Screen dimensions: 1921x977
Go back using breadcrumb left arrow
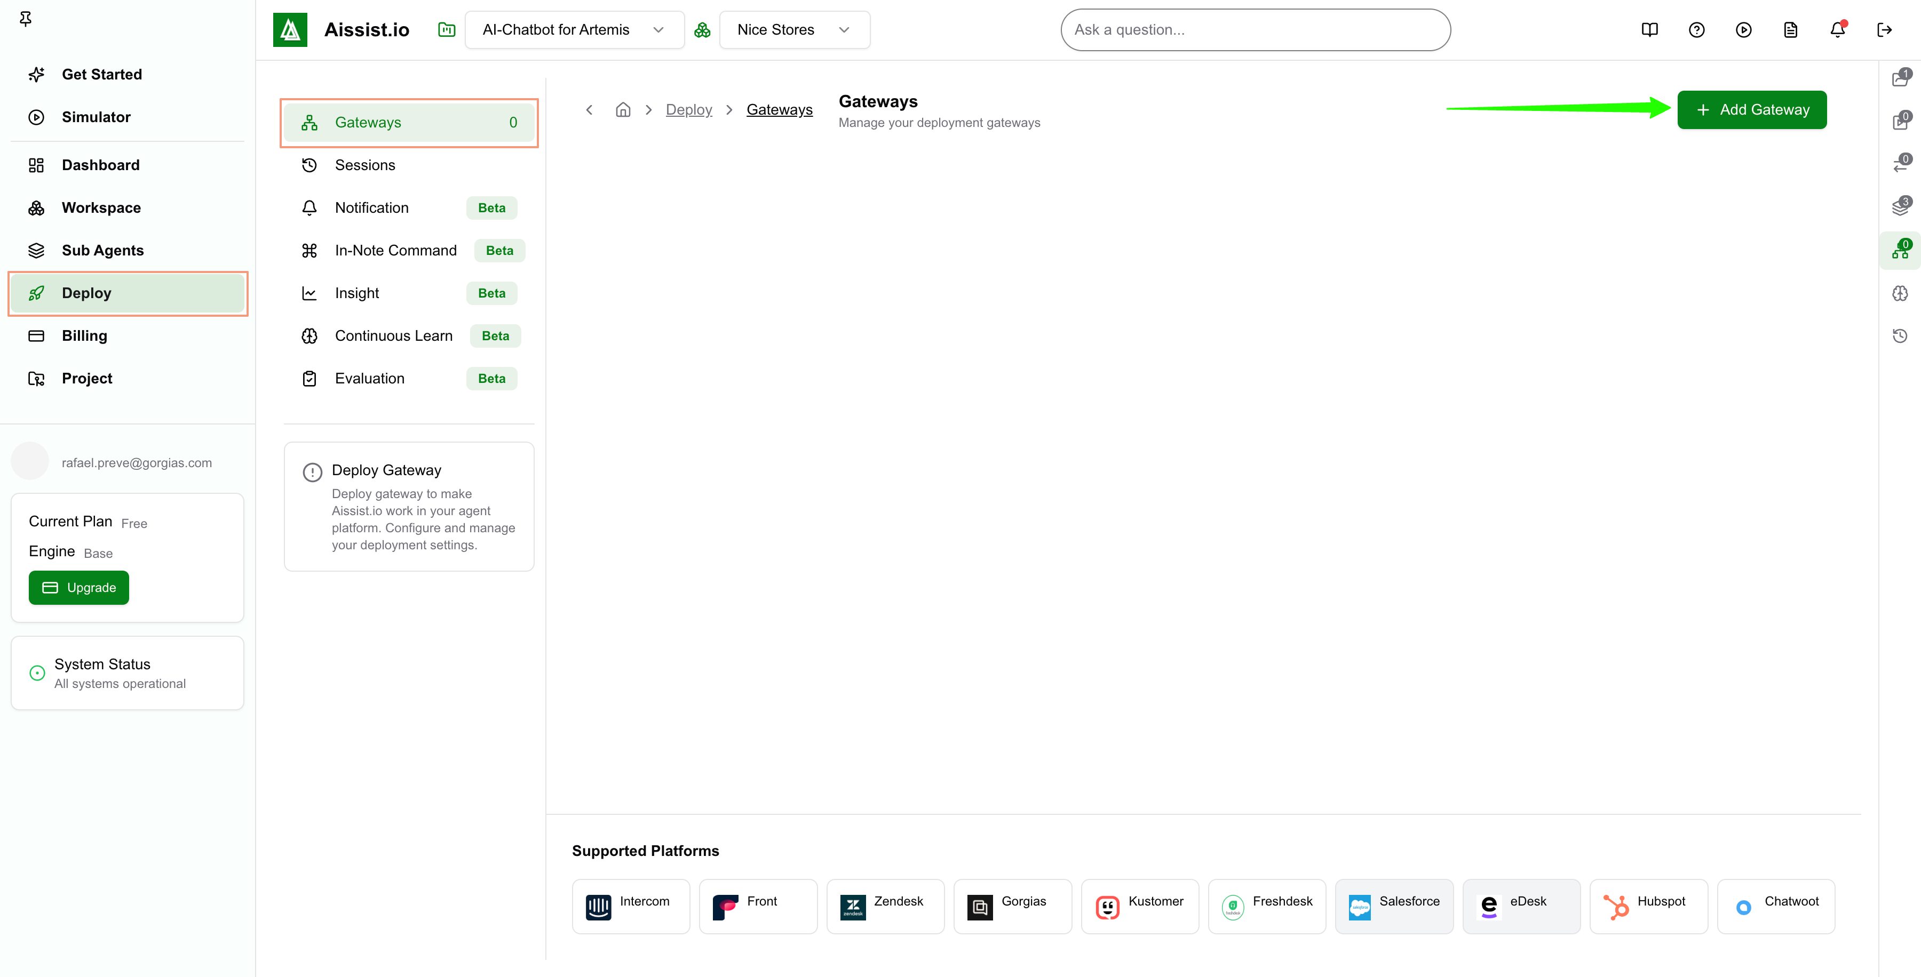coord(589,109)
